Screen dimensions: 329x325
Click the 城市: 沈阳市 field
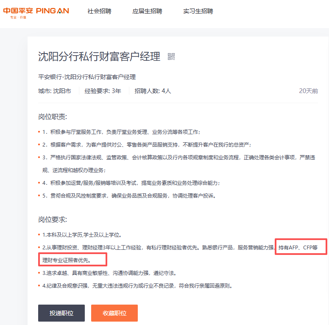point(54,91)
